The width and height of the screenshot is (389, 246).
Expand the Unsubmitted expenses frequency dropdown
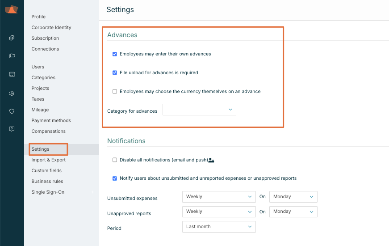coord(219,197)
